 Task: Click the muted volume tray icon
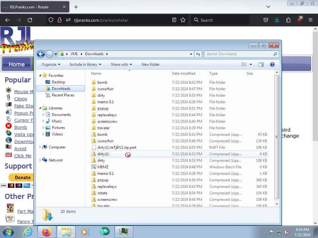coord(287,232)
